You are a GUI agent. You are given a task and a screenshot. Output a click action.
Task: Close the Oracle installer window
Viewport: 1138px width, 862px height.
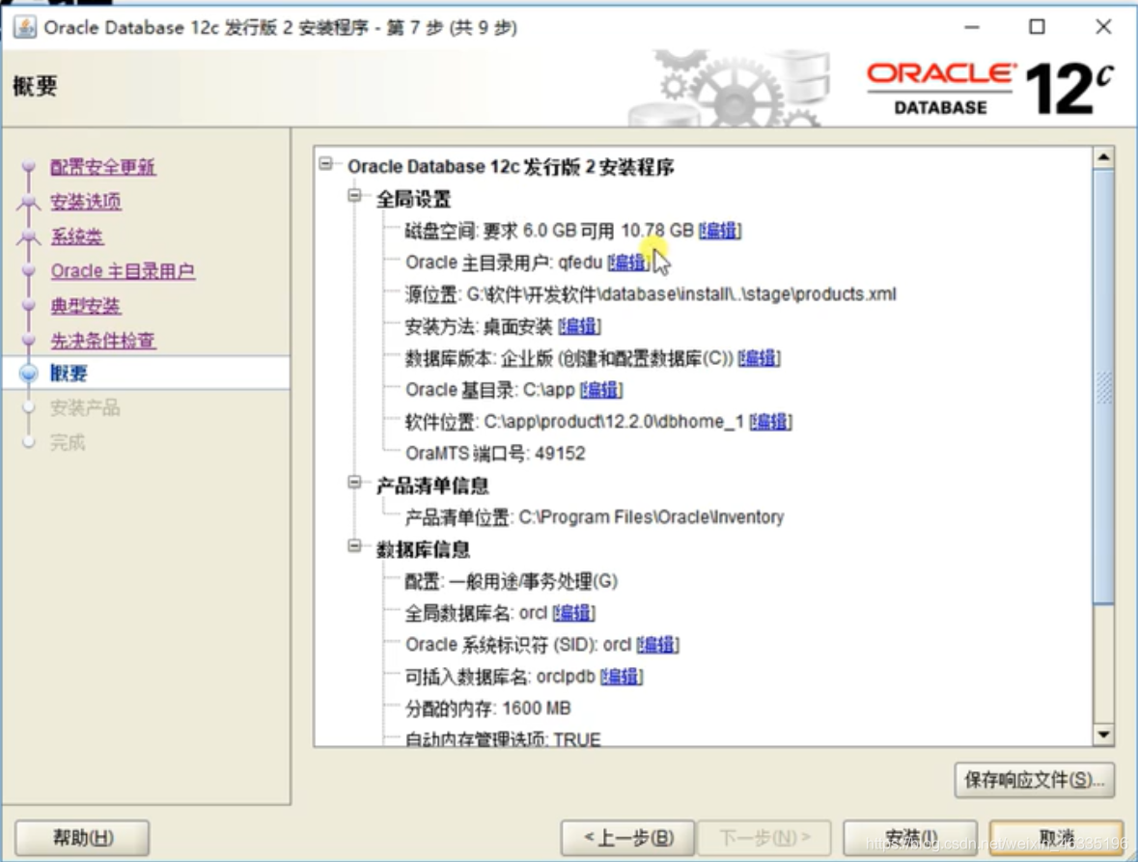(1103, 27)
